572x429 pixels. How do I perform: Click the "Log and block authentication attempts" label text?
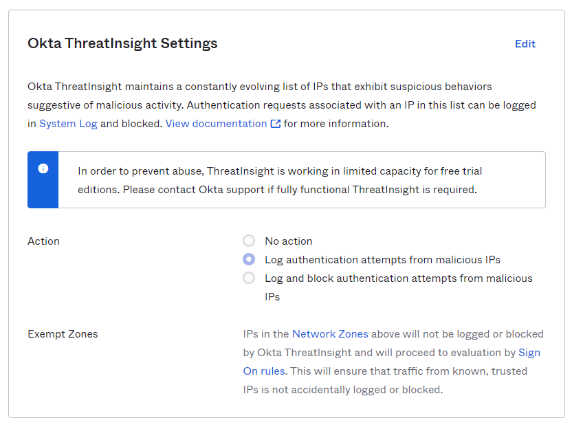coord(399,287)
